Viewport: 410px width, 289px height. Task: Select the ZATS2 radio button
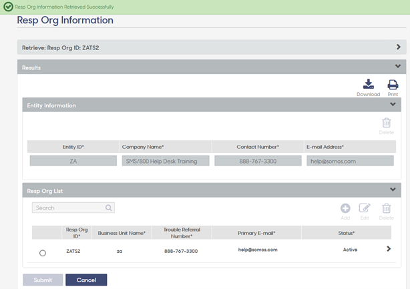click(x=43, y=253)
